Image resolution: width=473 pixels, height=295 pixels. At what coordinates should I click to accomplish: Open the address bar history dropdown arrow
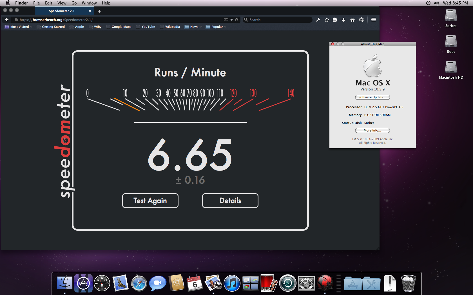[231, 20]
